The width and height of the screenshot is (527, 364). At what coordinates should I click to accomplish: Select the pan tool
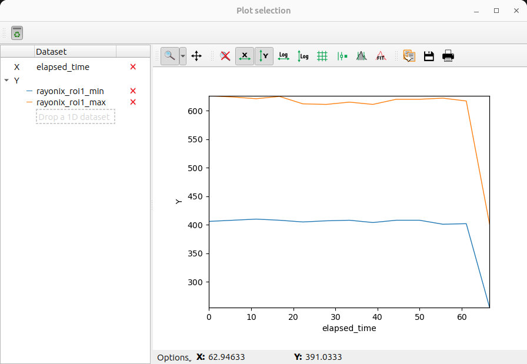196,56
